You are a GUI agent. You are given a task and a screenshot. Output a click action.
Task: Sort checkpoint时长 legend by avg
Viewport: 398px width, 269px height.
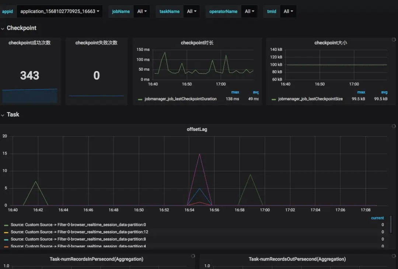[x=256, y=92]
